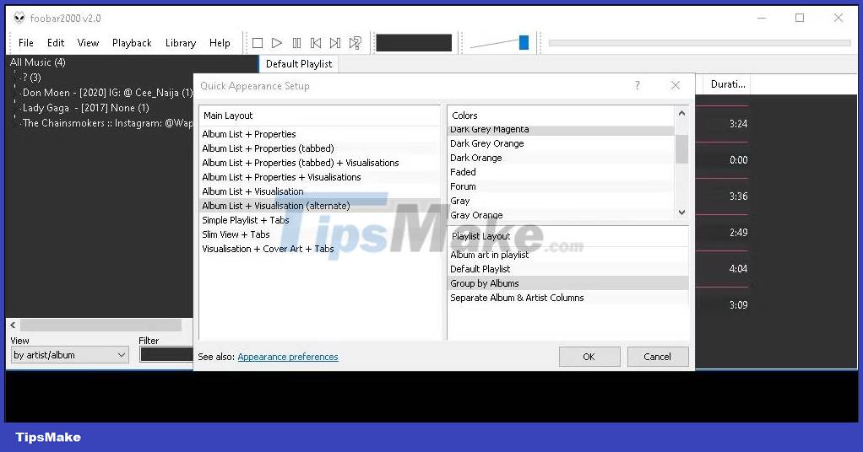Select 'Default Playlist' in Playlist Layout
This screenshot has height=452, width=863.
[x=568, y=269]
